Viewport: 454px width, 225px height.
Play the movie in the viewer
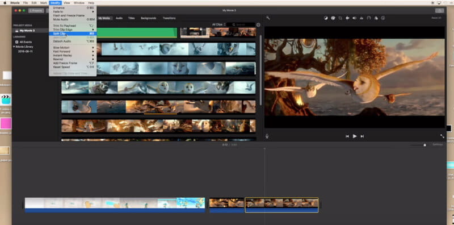click(355, 136)
